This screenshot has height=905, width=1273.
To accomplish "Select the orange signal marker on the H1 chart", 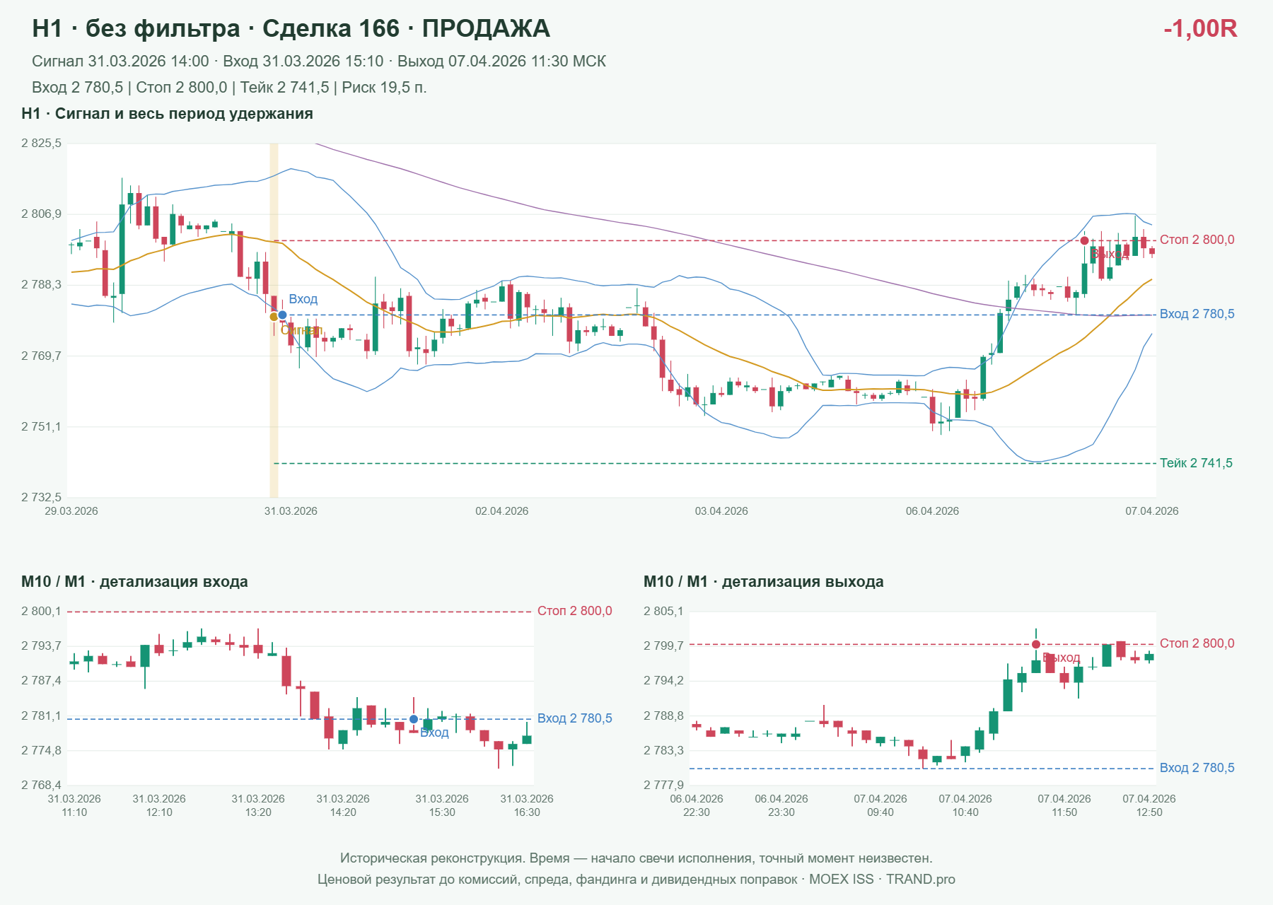I will 274,317.
